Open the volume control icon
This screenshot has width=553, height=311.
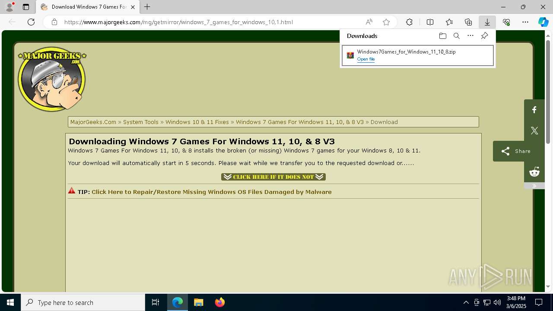click(x=497, y=302)
